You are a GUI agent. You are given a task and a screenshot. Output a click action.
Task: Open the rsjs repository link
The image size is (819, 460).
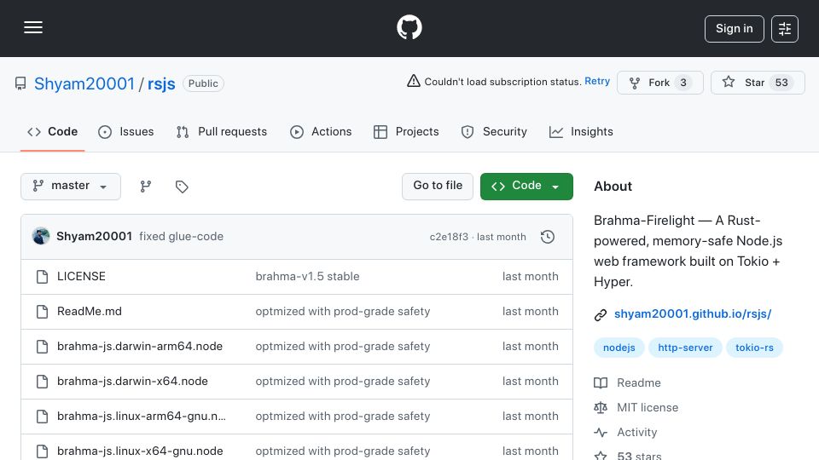pyautogui.click(x=161, y=83)
